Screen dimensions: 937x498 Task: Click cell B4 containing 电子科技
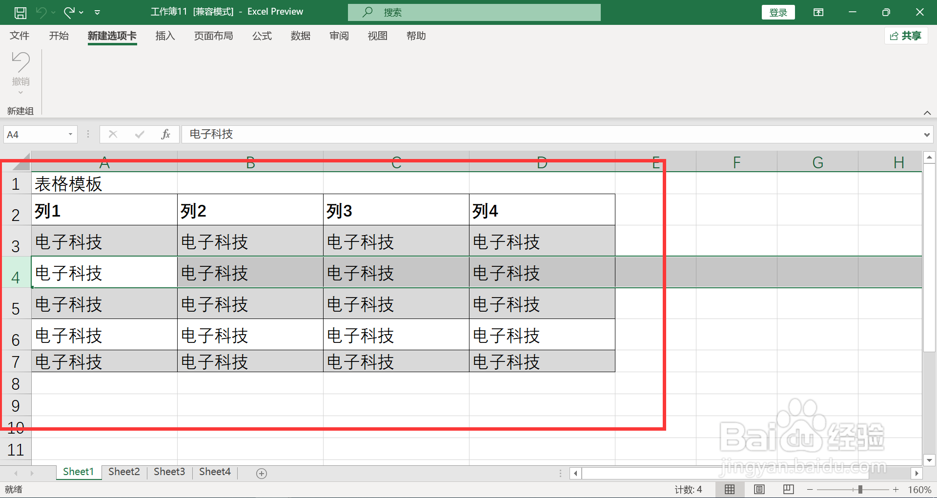click(250, 273)
